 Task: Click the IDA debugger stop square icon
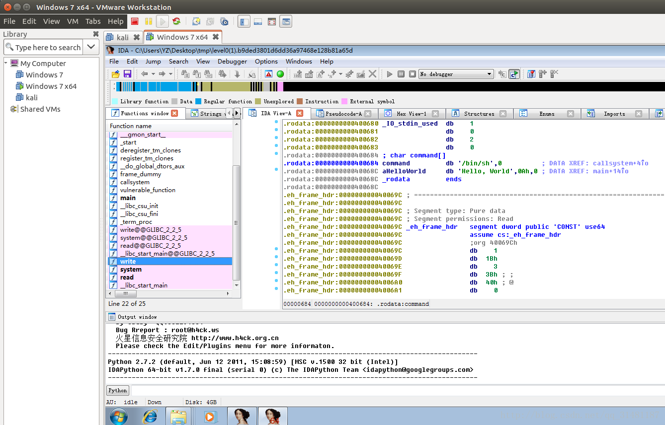point(413,74)
